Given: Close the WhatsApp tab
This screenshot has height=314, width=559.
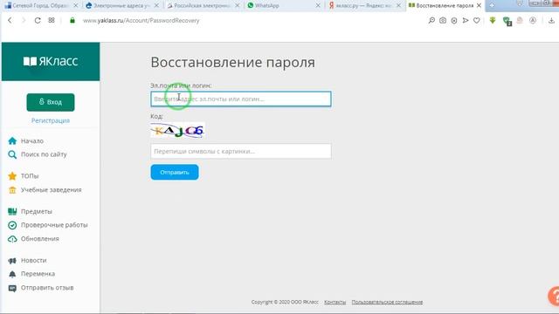Looking at the screenshot, I should [318, 6].
